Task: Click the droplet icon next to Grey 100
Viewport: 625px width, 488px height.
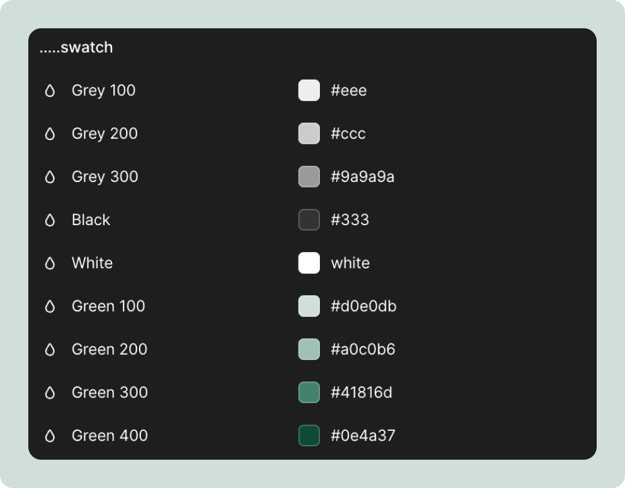Action: tap(51, 91)
